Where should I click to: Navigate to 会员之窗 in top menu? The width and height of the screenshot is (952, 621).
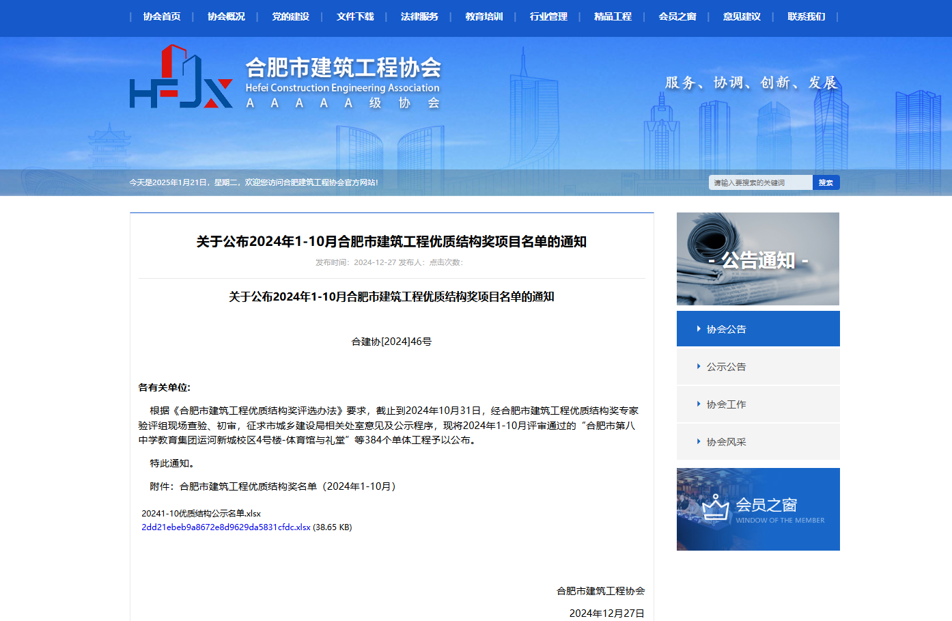[x=677, y=16]
